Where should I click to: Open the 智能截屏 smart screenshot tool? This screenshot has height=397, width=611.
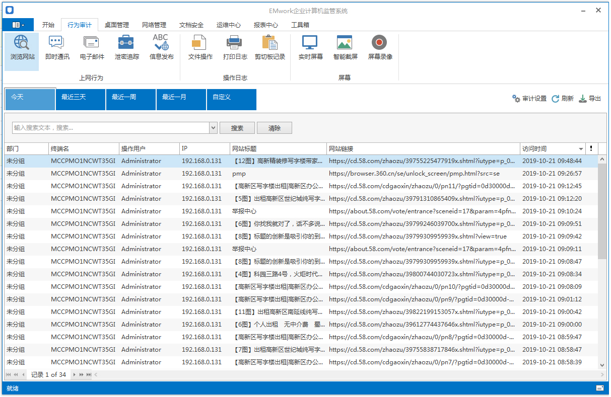point(345,48)
